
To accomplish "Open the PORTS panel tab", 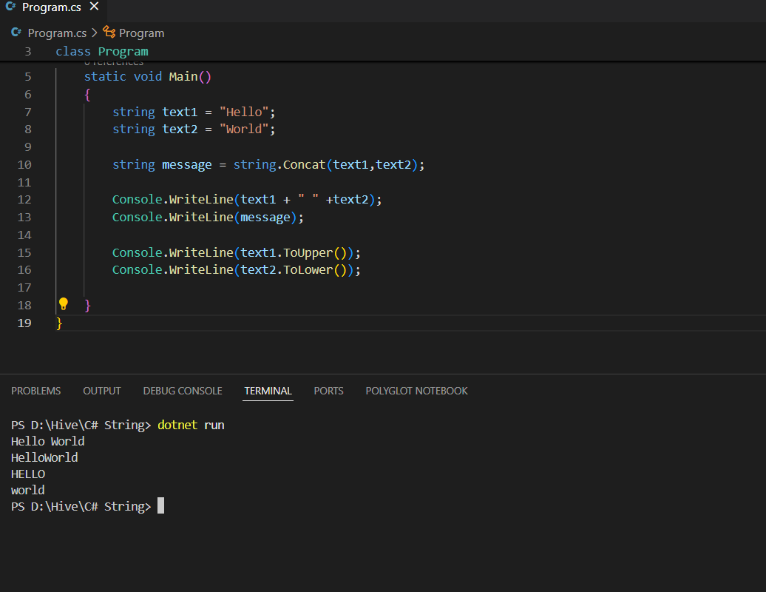I will pyautogui.click(x=329, y=391).
